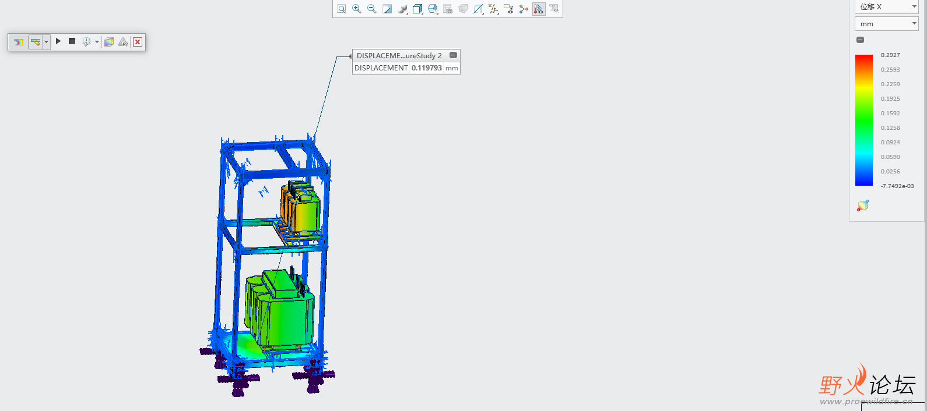Click the legend value 0.1258
Screen dimensions: 927x411
[x=890, y=128]
